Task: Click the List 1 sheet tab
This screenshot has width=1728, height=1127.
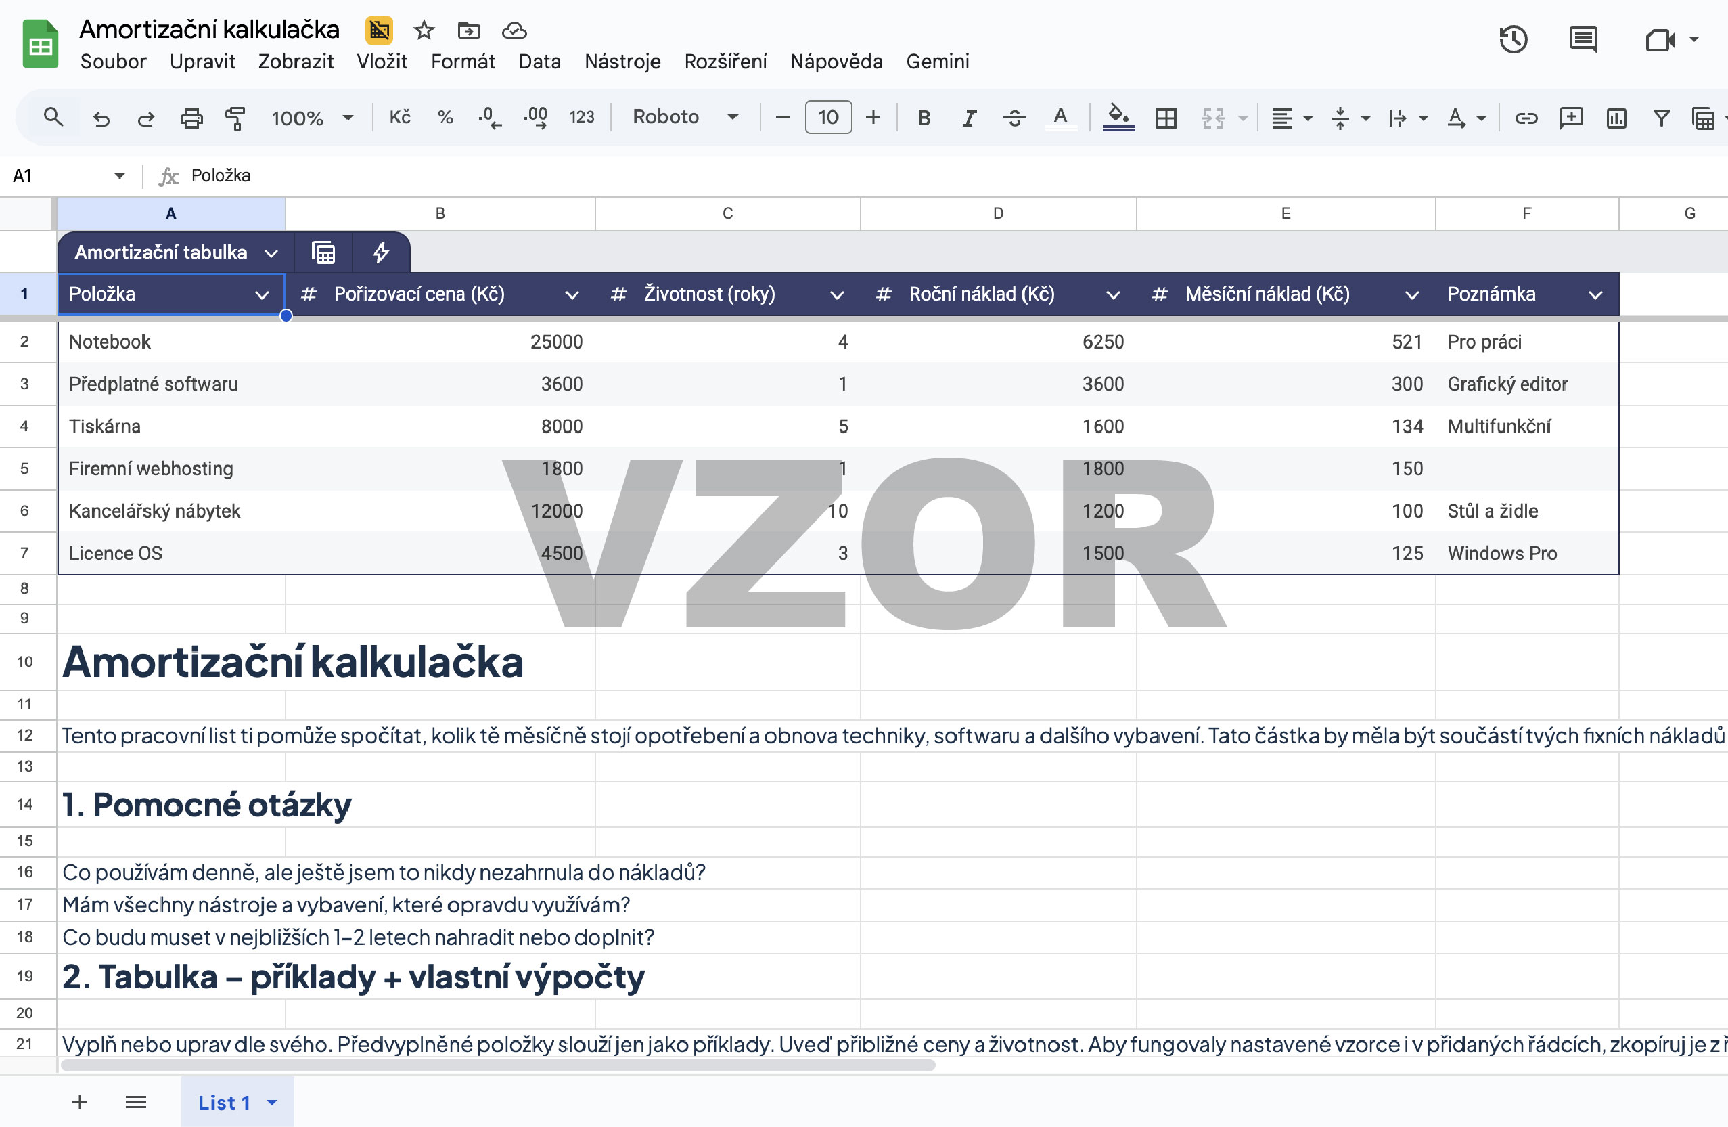Action: (224, 1103)
